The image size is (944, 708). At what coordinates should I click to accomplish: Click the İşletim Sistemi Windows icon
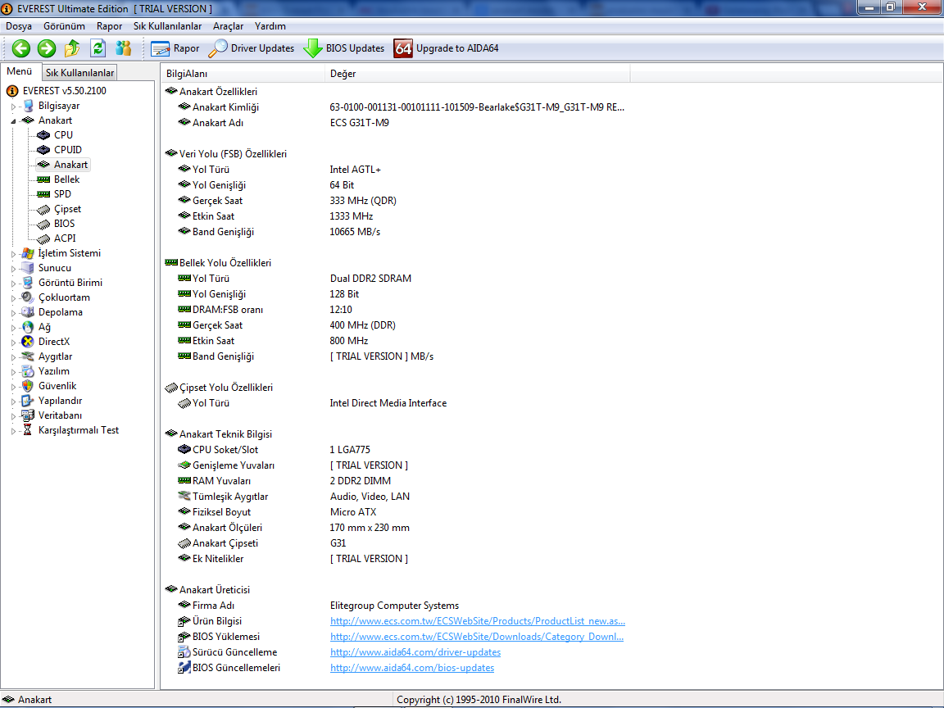pyautogui.click(x=28, y=253)
